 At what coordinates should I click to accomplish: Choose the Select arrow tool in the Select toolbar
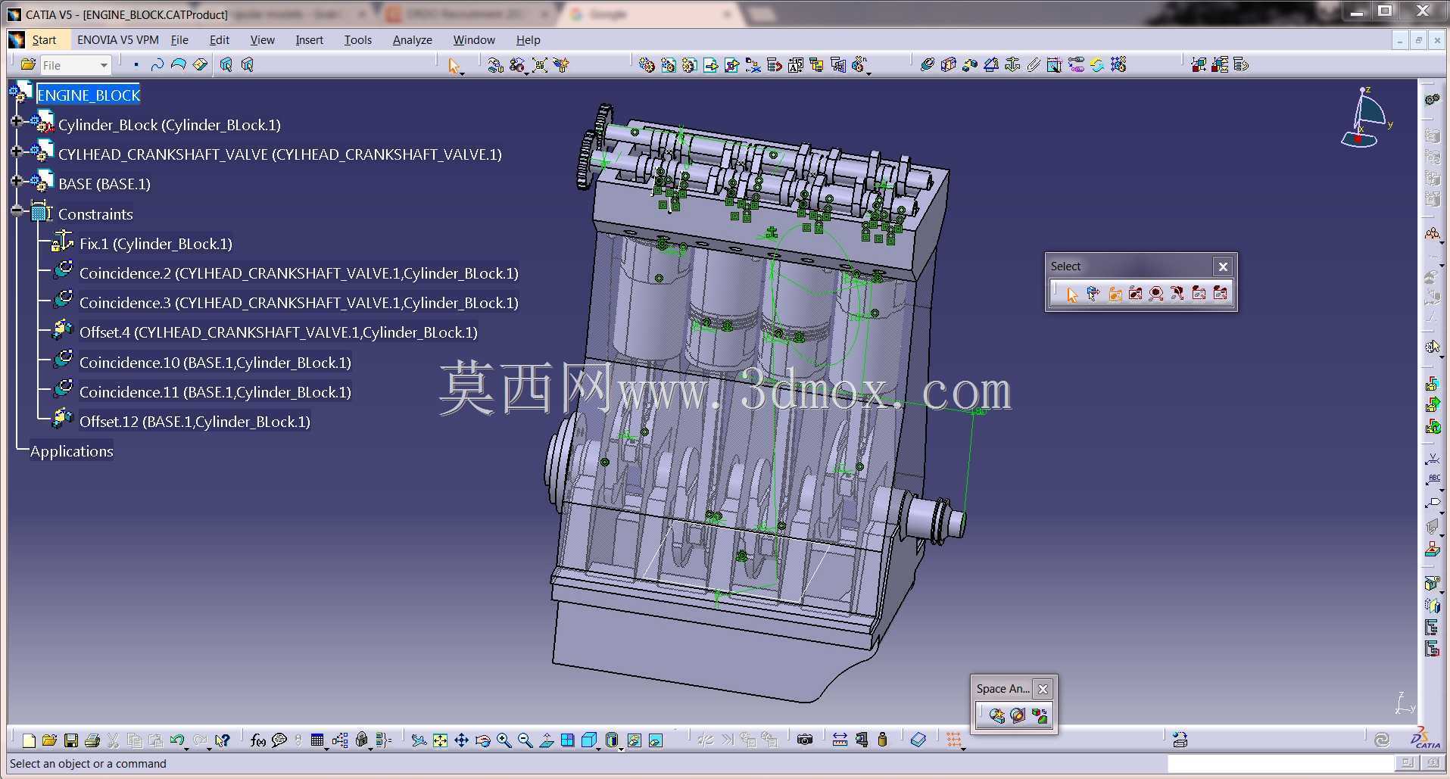(1071, 294)
